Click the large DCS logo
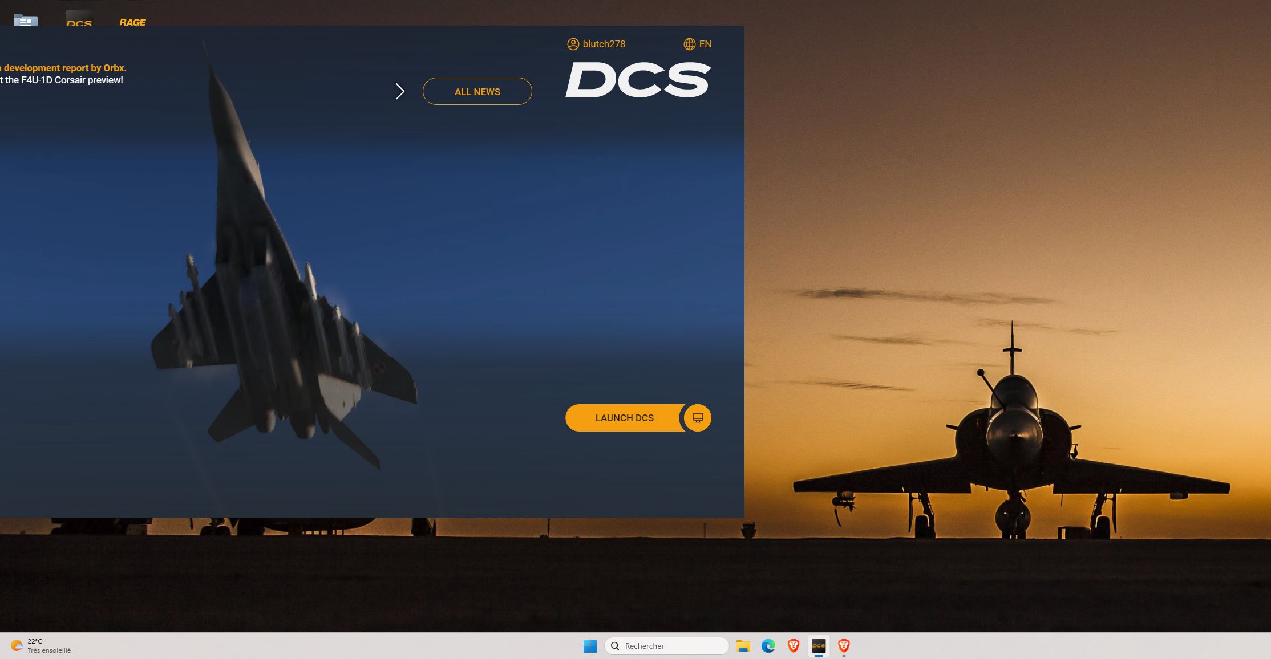The height and width of the screenshot is (659, 1271). click(x=638, y=80)
